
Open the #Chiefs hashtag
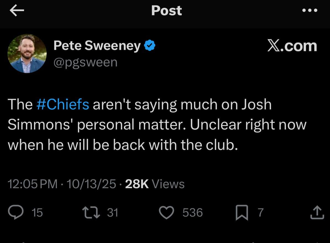(63, 104)
